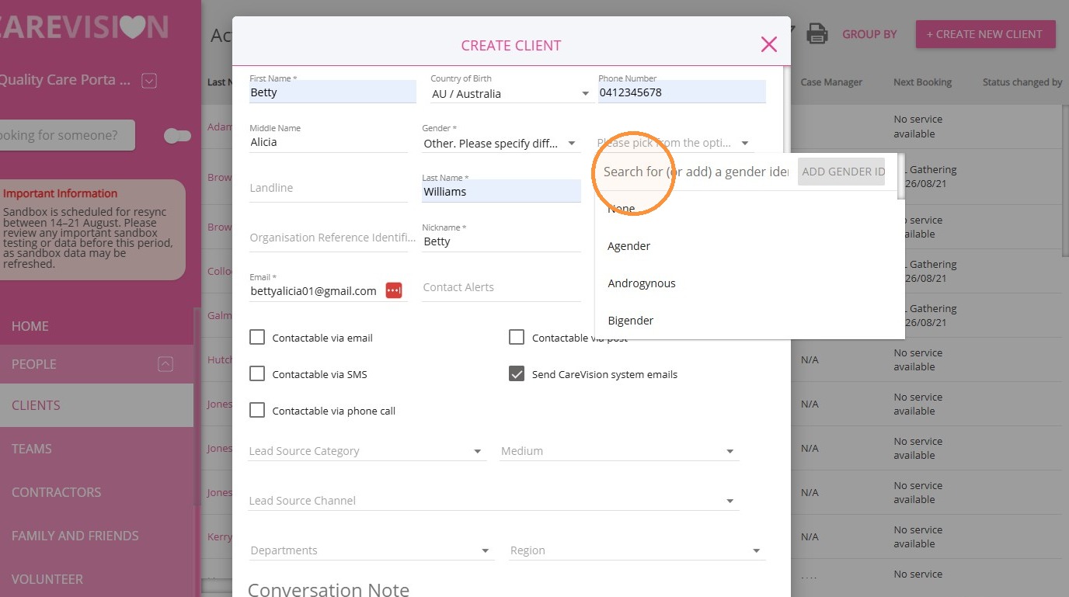Click the 'Status changed by' column header
Screen dimensions: 1069x597
point(1022,82)
